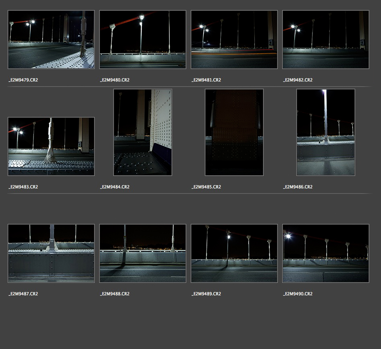Click the _E2M9489.CR2 thumbnail
This screenshot has width=381, height=349.
click(234, 253)
